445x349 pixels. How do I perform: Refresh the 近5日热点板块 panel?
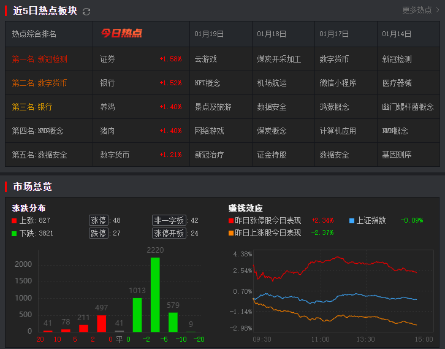click(x=86, y=12)
